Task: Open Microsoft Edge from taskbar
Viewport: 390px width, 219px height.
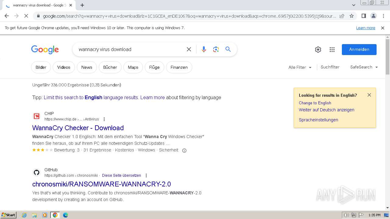Action: [x=65, y=215]
